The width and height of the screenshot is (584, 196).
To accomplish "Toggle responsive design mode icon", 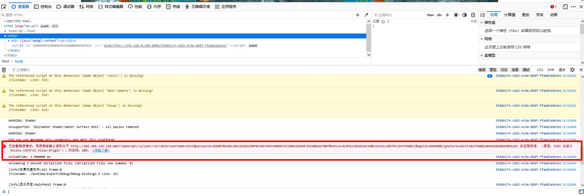I will 565,6.
